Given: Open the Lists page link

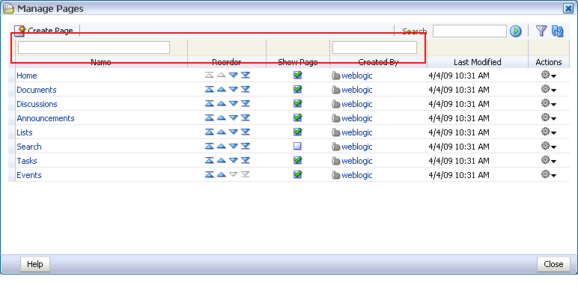Looking at the screenshot, I should pos(25,132).
